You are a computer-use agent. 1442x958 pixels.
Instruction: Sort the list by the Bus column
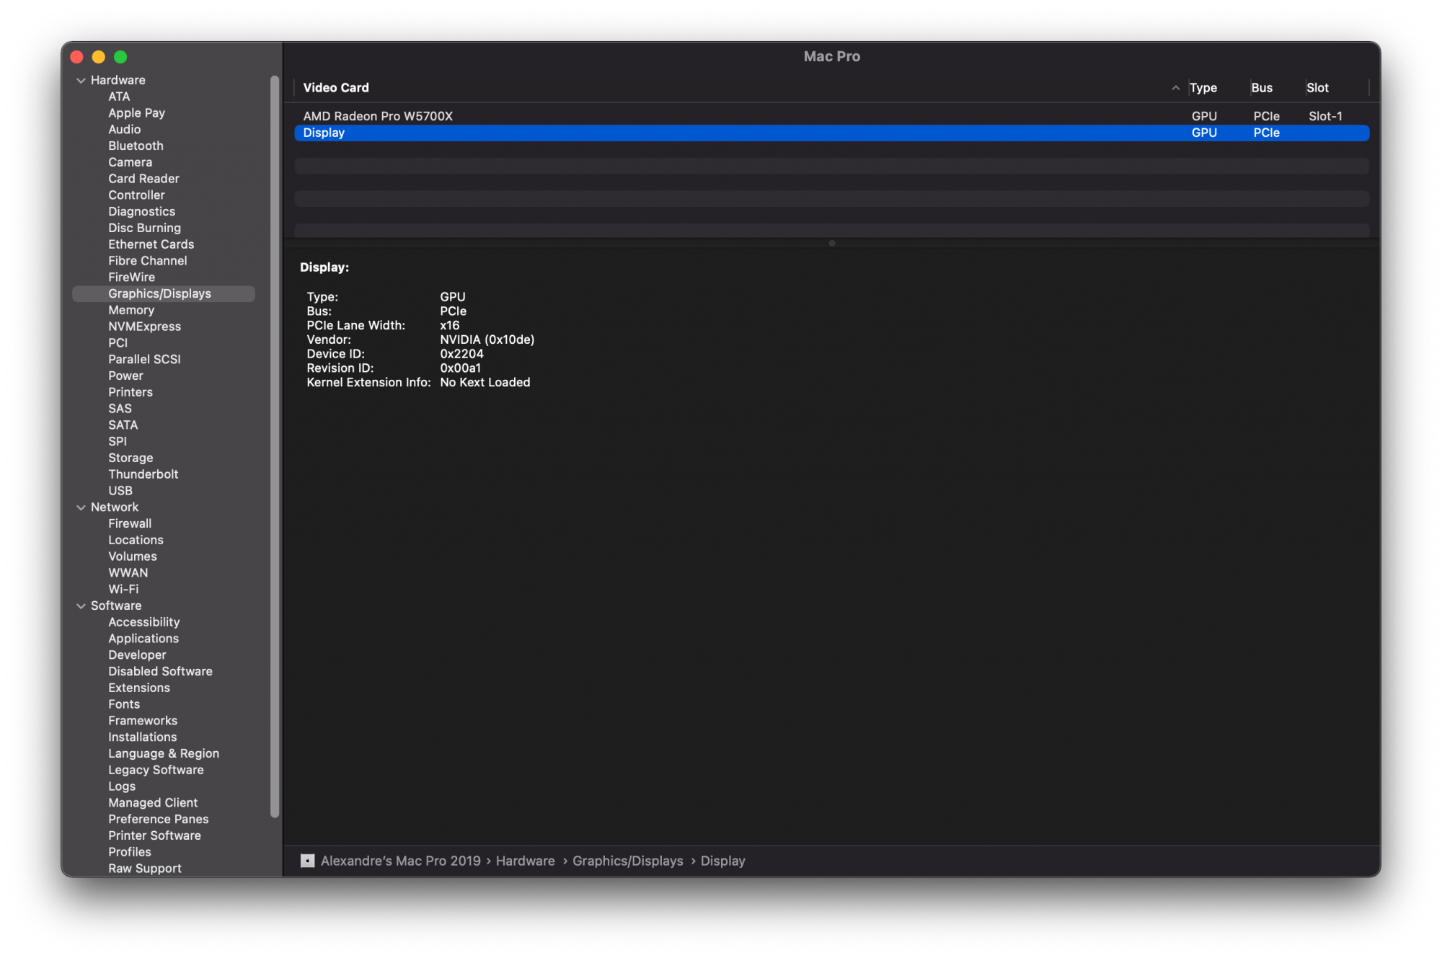click(1261, 88)
